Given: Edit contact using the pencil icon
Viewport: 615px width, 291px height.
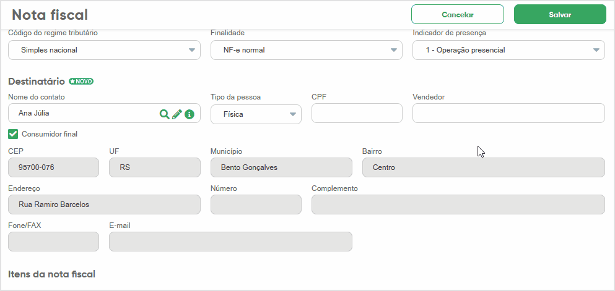Looking at the screenshot, I should pos(177,114).
